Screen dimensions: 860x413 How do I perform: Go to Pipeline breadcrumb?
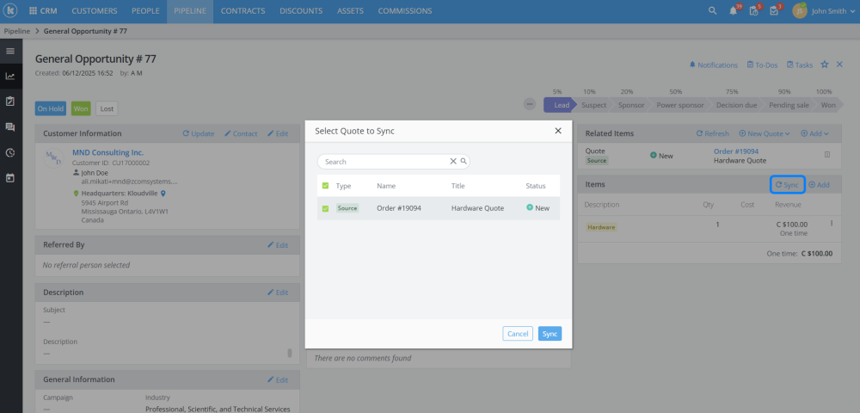coord(17,31)
